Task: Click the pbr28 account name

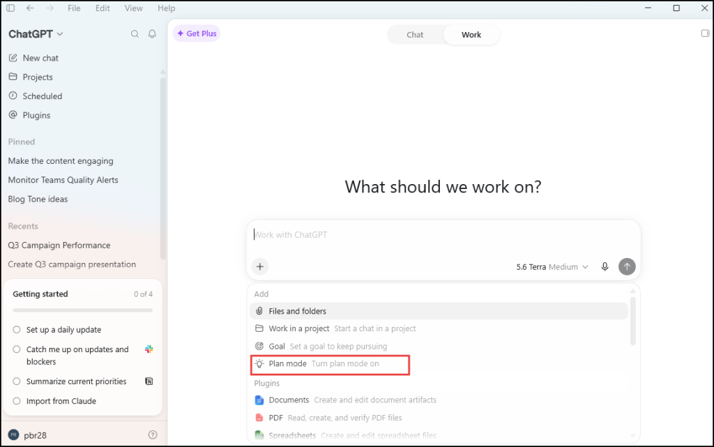Action: coord(35,435)
